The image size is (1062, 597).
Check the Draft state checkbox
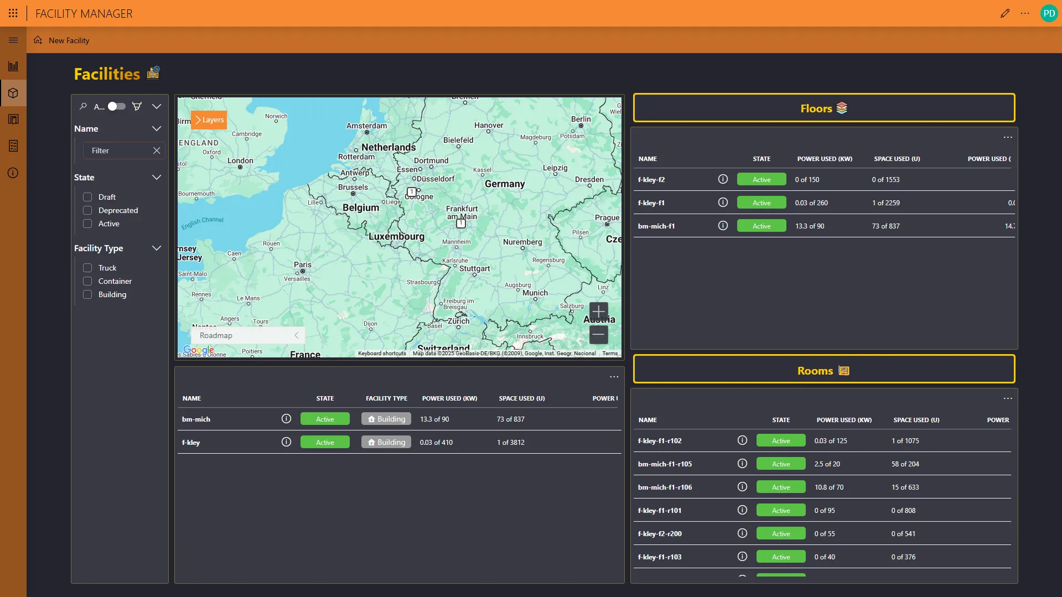pos(87,197)
